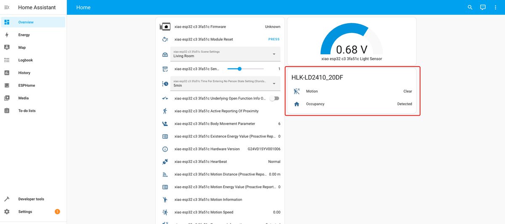Click the Occupancy Detected state
Viewport: 505px width, 224px height.
[404, 104]
